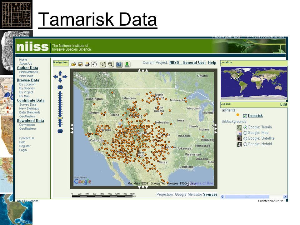This screenshot has height=225, width=300.
Task: Open the Register link
Action: 25,146
